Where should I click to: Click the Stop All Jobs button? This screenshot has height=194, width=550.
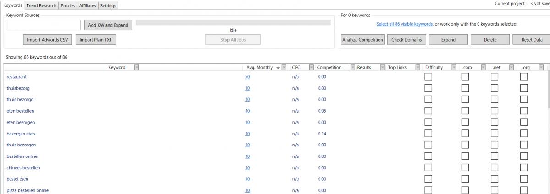[x=233, y=40]
